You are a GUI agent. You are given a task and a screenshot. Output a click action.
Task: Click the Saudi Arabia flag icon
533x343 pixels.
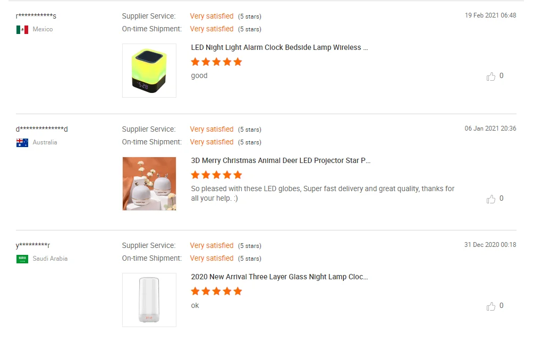coord(22,259)
